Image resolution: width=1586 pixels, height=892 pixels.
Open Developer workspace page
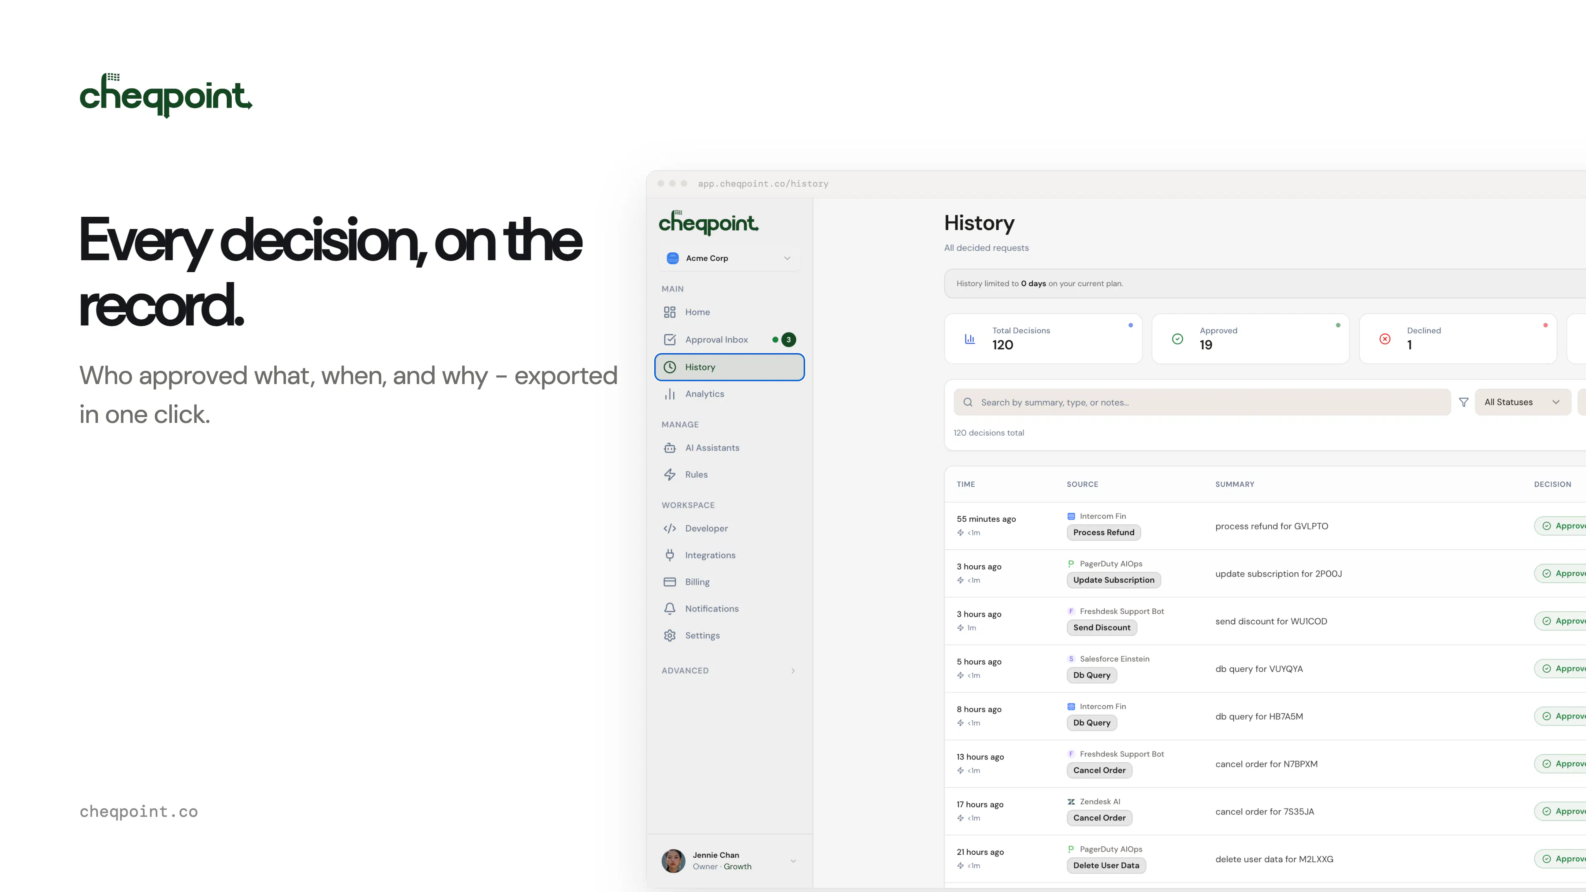tap(729, 528)
